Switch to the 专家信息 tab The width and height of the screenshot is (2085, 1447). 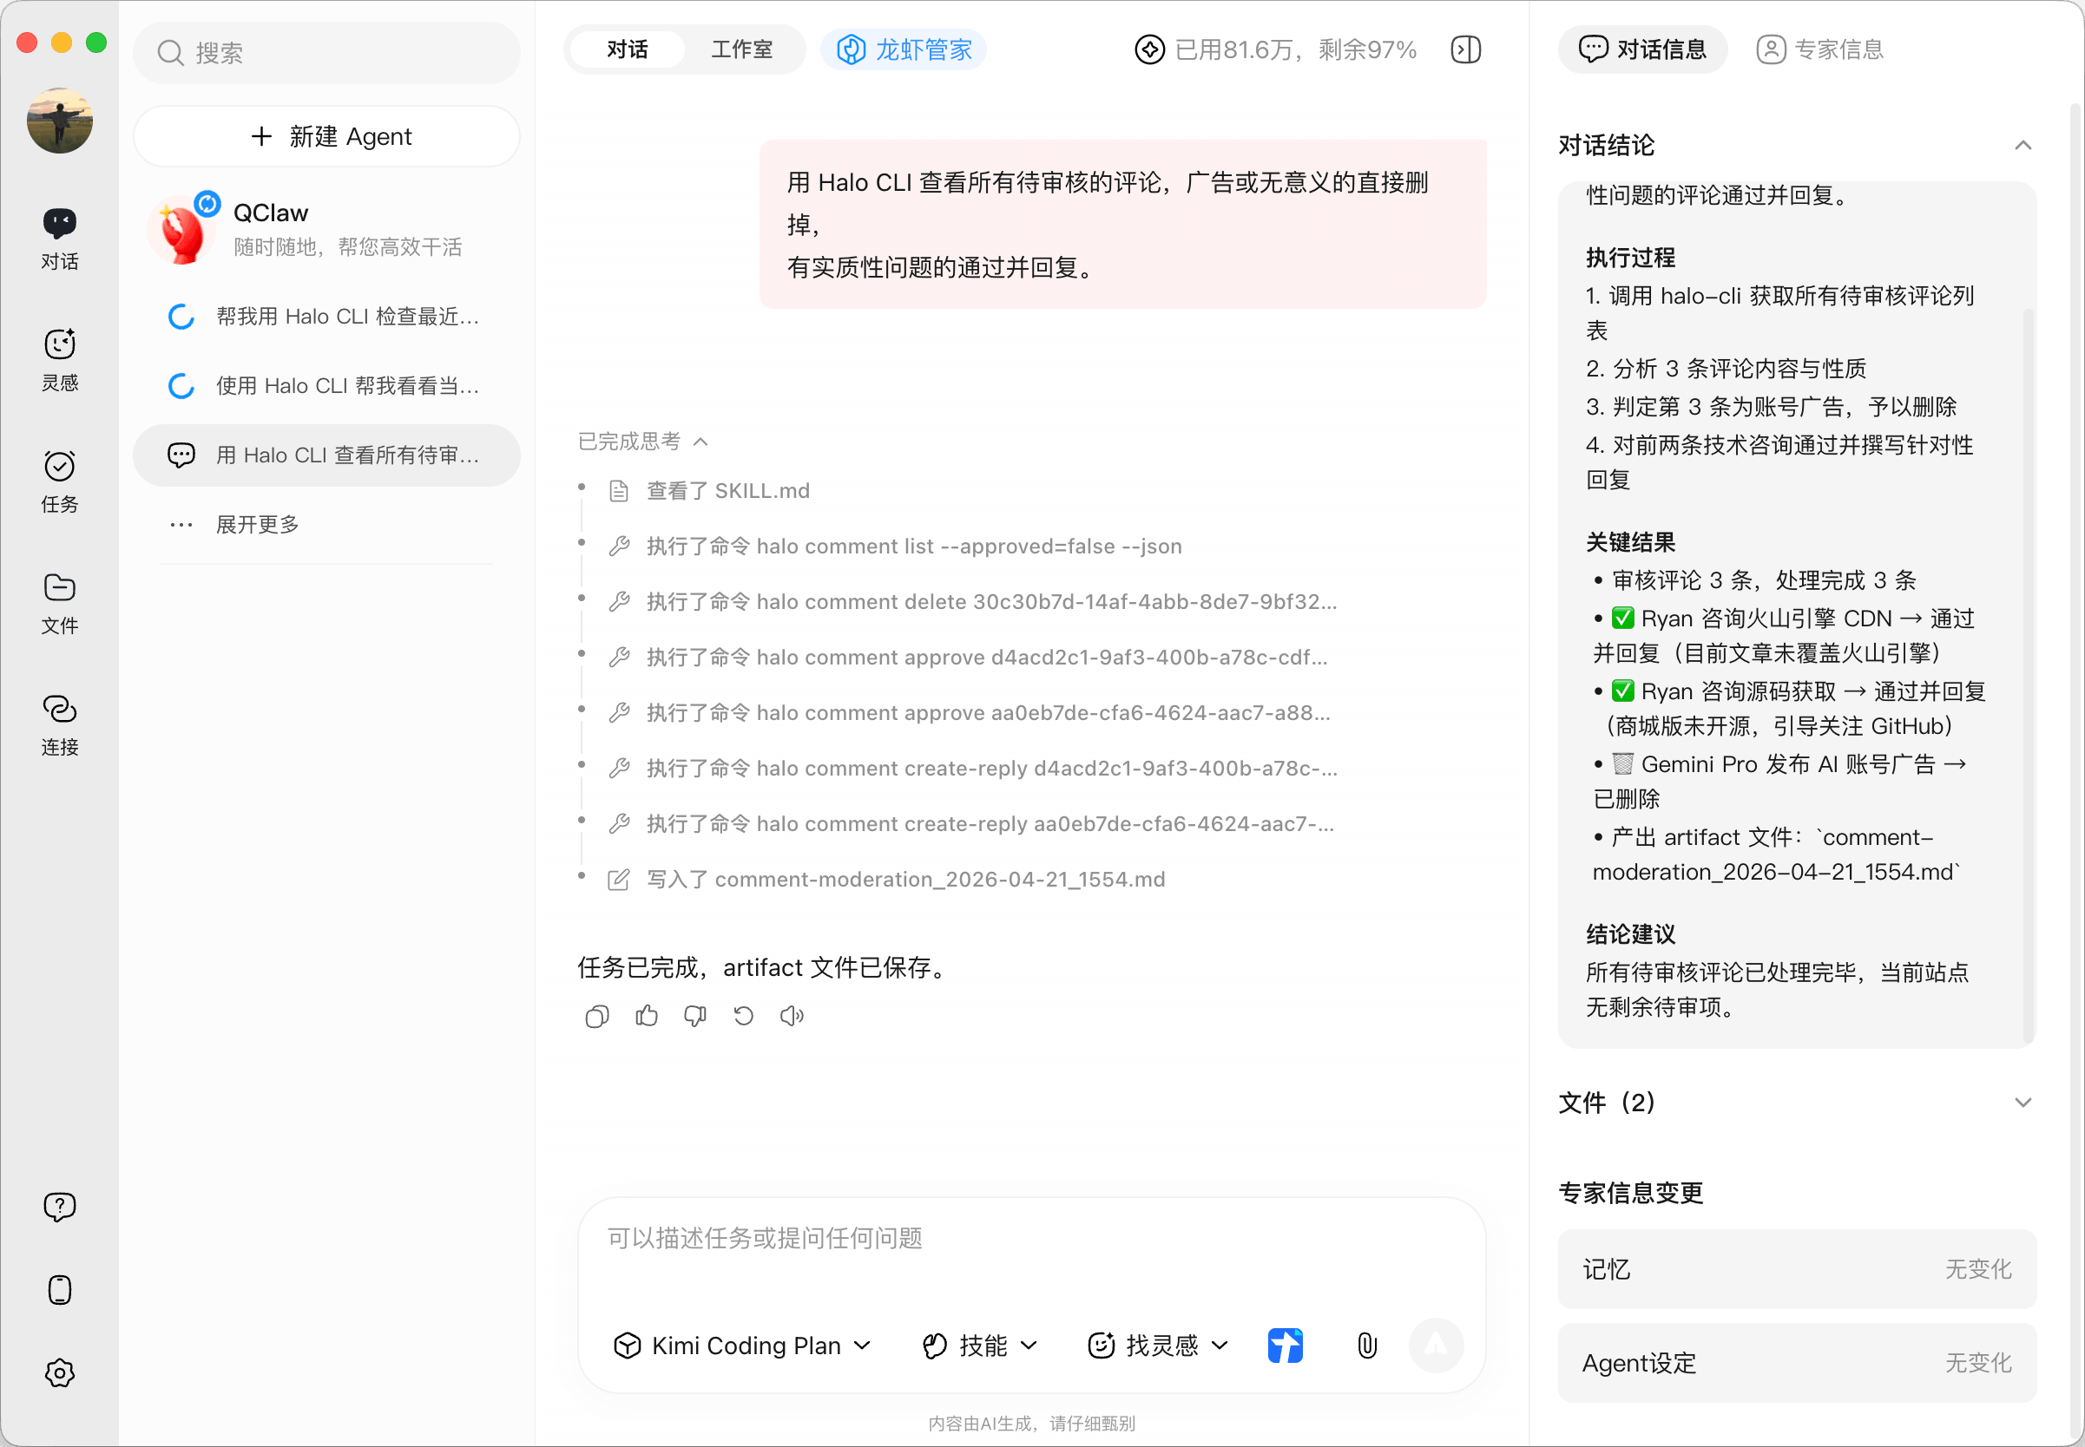[1820, 49]
